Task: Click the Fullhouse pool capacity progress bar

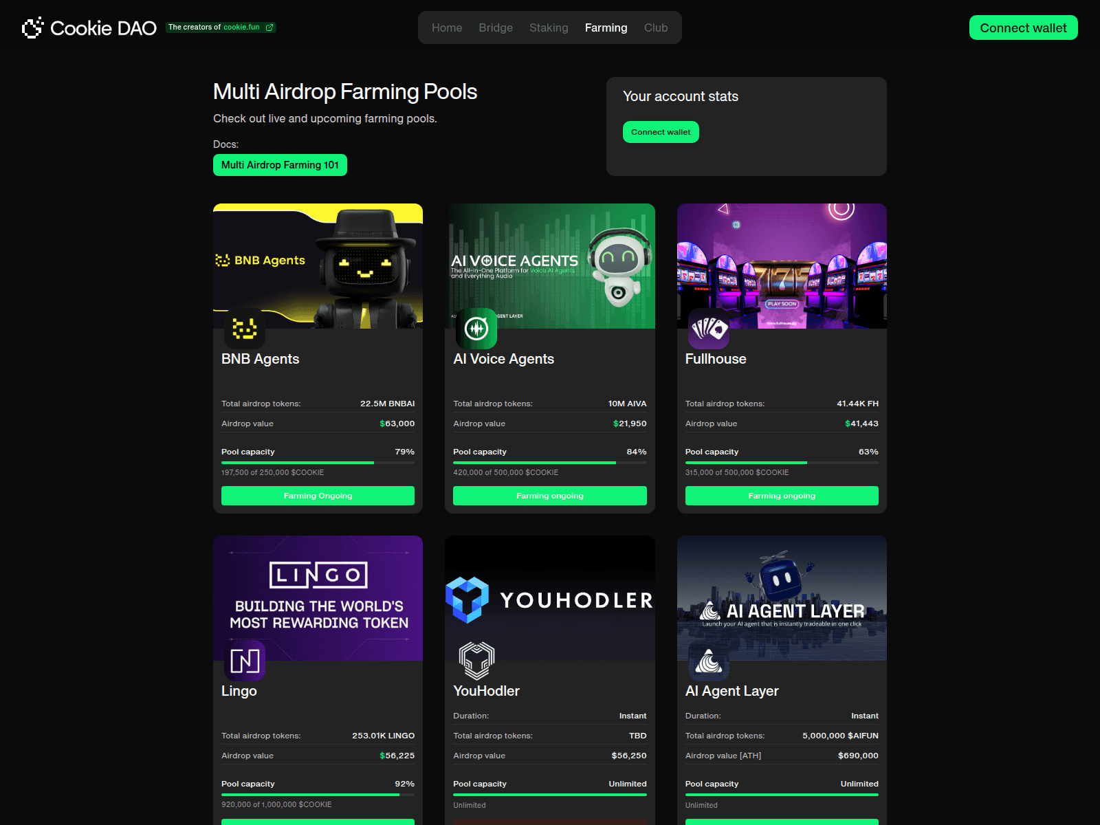Action: (x=782, y=461)
